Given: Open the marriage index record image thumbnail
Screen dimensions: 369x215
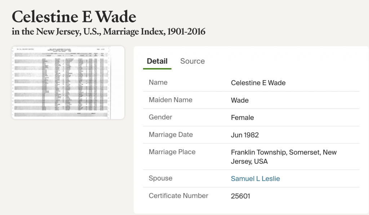Looking at the screenshot, I should pos(68,82).
